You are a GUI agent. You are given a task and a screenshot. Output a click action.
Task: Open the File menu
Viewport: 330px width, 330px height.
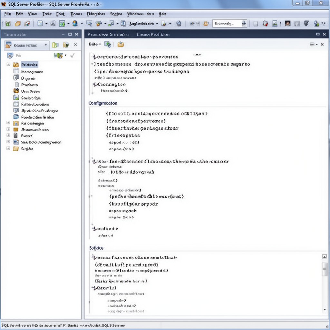tap(8, 14)
